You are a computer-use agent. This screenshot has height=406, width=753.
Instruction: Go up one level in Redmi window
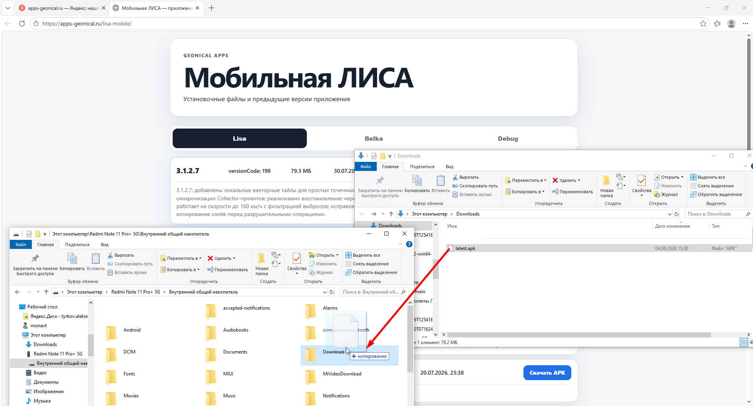click(46, 292)
